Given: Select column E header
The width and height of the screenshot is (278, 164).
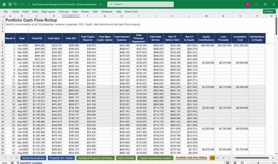Looking at the screenshot, I should pos(71,16).
